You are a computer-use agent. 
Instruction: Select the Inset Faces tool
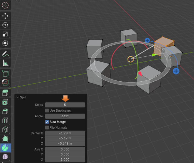tap(5, 102)
